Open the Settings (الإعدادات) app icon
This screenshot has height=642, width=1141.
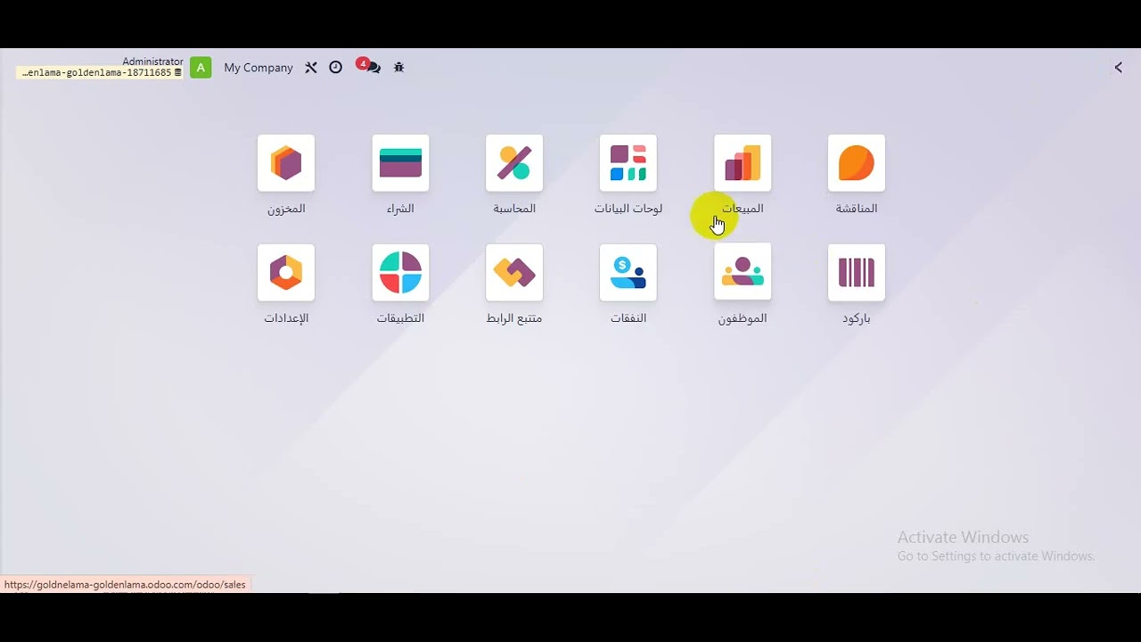(x=286, y=273)
